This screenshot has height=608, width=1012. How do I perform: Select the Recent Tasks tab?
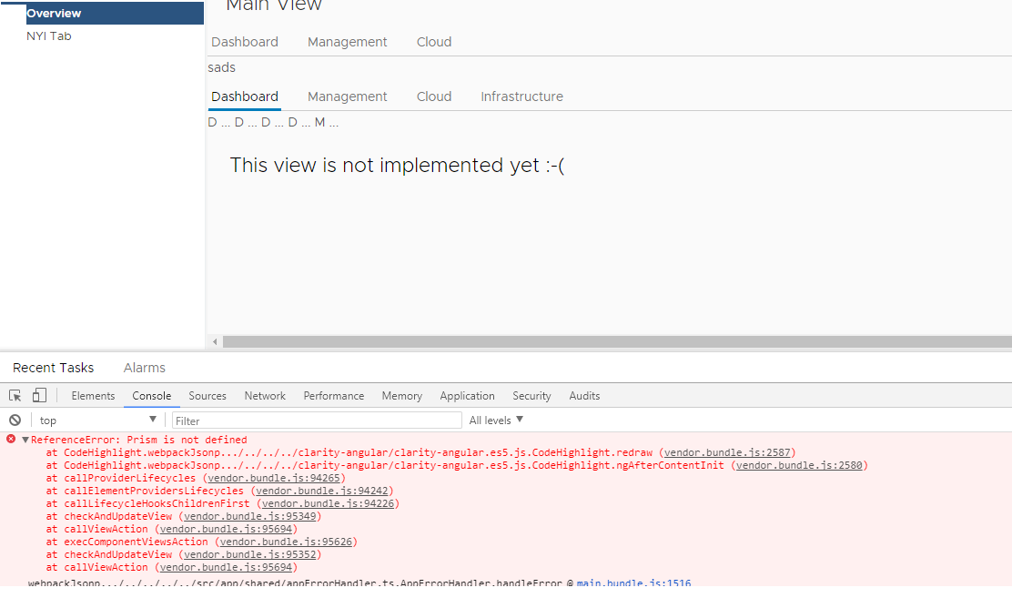click(53, 368)
